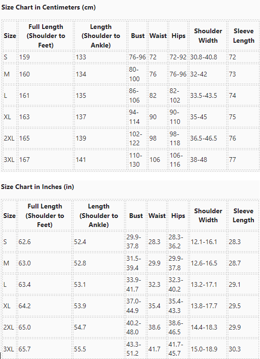Select the Sleeve Length header in centimeters table

(243, 36)
